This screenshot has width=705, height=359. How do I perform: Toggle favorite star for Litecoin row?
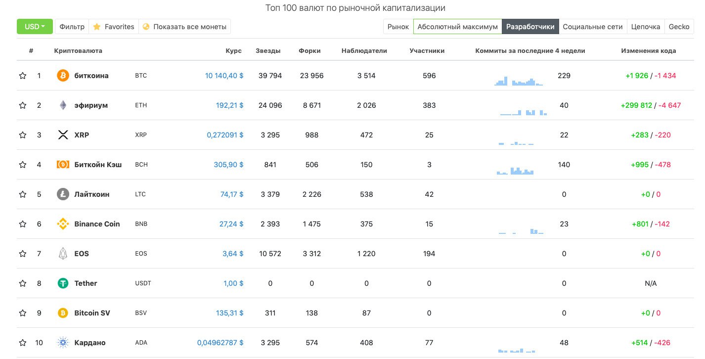[x=23, y=194]
